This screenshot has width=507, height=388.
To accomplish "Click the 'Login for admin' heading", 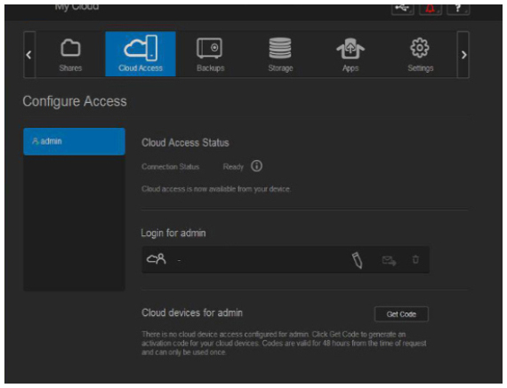I will click(173, 233).
